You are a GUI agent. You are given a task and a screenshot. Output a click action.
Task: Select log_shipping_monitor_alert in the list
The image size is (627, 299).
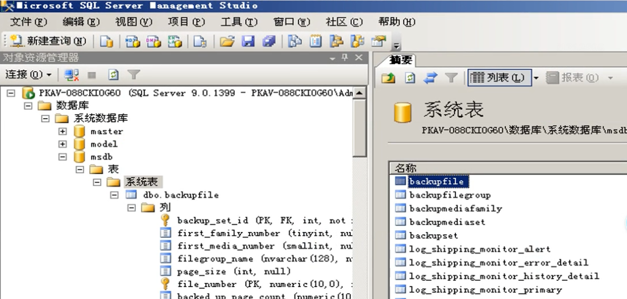click(x=480, y=249)
